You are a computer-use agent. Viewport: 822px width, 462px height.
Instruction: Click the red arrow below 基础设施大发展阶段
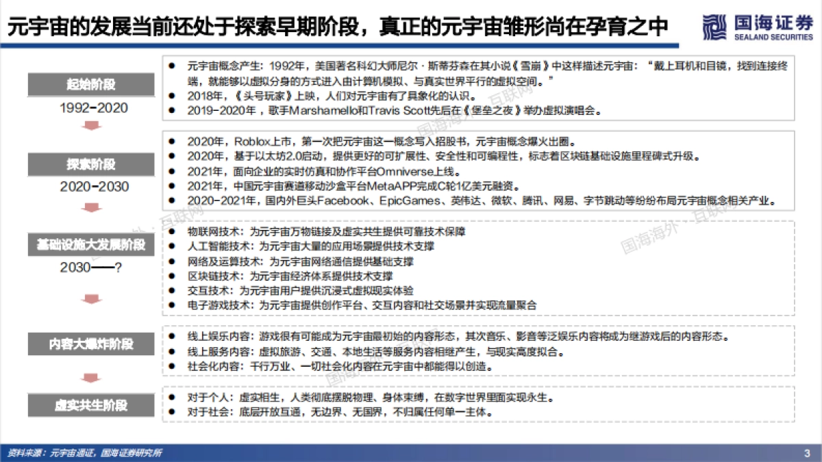tap(90, 297)
